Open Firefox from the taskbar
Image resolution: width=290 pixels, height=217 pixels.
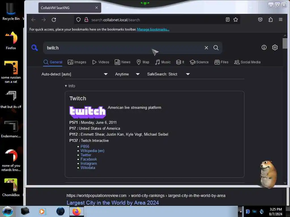(x=76, y=211)
